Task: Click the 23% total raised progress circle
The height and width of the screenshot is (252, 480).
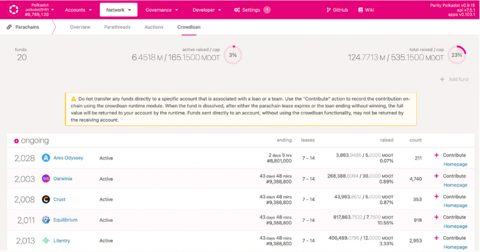Action: (457, 55)
